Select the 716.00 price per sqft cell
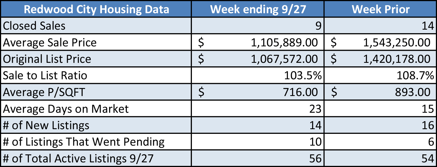 [x=258, y=92]
